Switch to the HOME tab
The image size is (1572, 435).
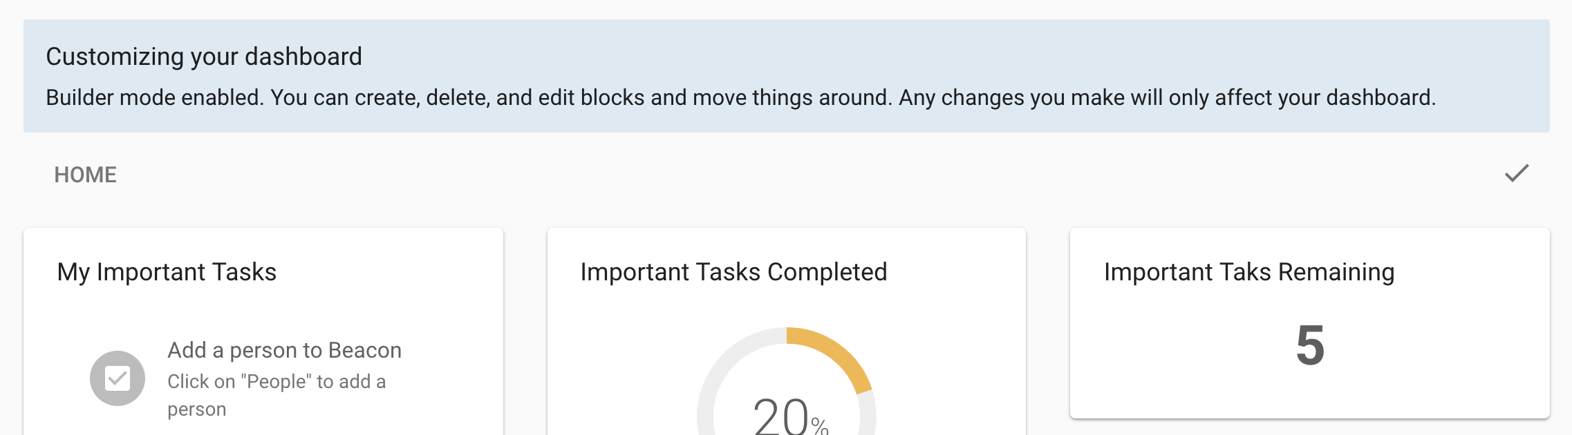click(84, 175)
